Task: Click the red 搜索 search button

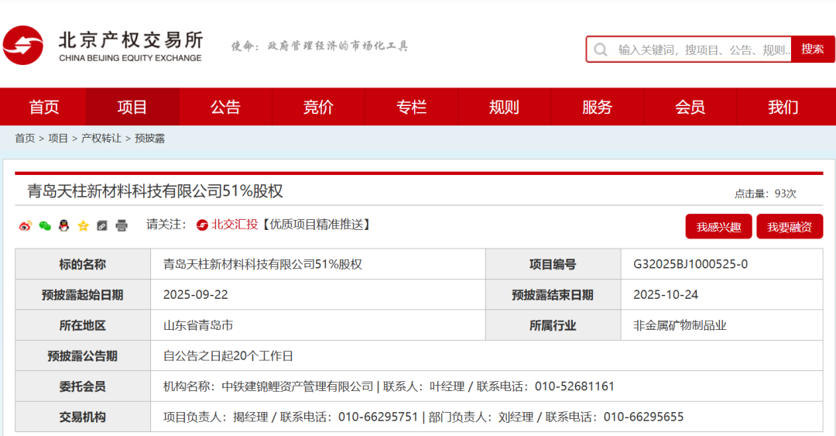Action: (x=813, y=49)
